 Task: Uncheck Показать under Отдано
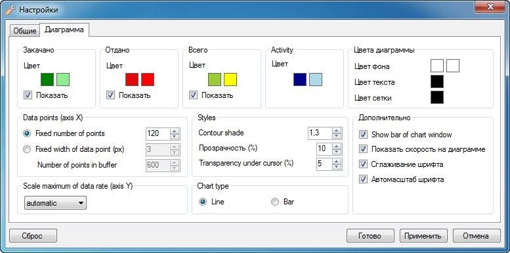[110, 95]
